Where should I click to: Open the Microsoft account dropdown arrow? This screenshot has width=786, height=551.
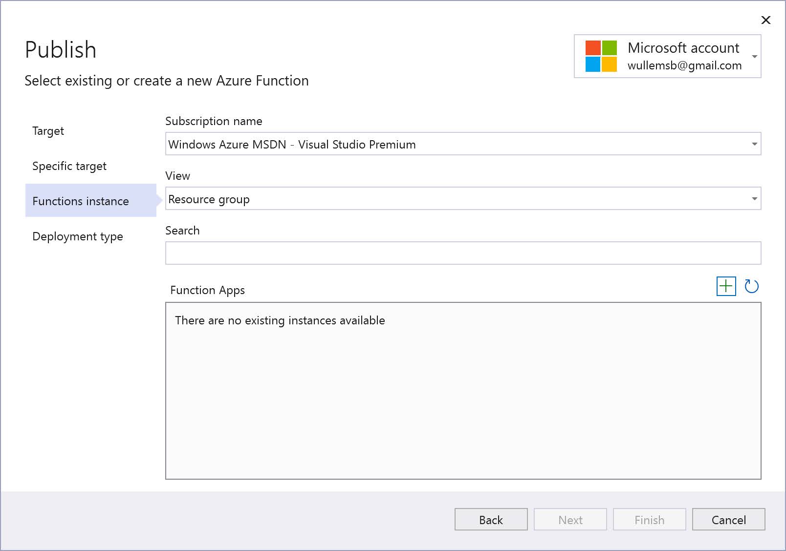754,57
